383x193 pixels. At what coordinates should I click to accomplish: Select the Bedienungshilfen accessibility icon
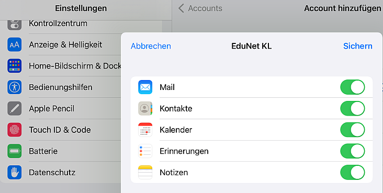(15, 87)
